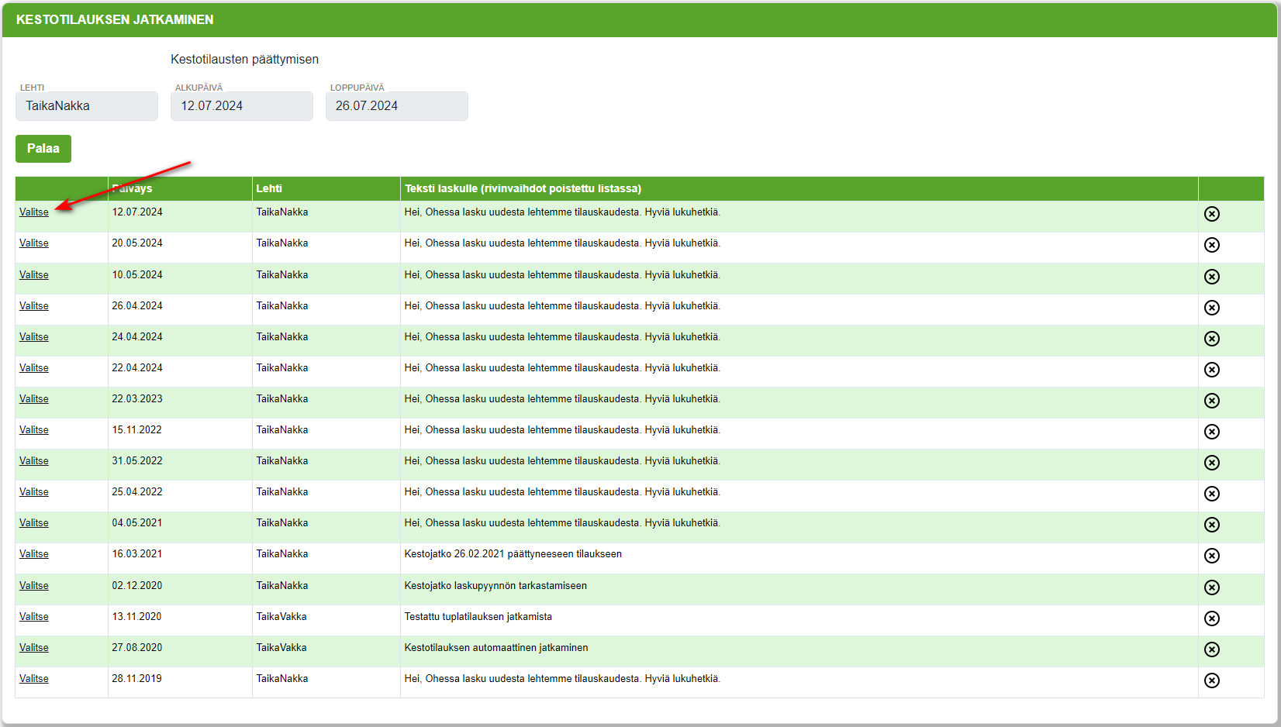The image size is (1281, 727).
Task: Click TaikaVakka in the 13.11.2020 row
Action: [x=281, y=617]
